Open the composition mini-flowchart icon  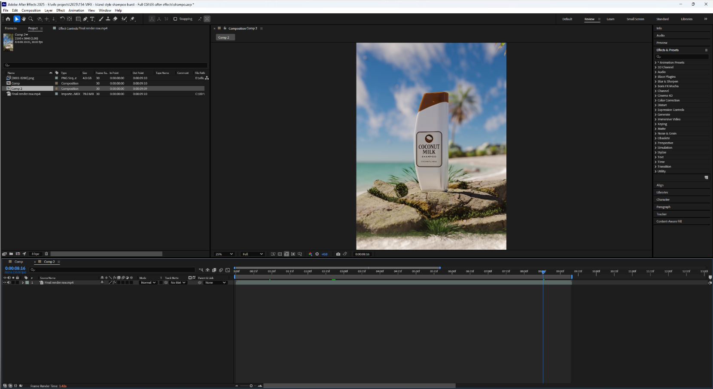(201, 270)
